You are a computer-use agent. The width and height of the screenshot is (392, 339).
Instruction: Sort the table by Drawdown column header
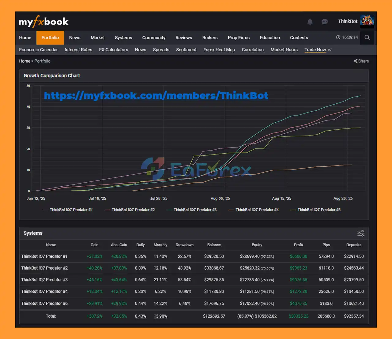click(x=184, y=245)
